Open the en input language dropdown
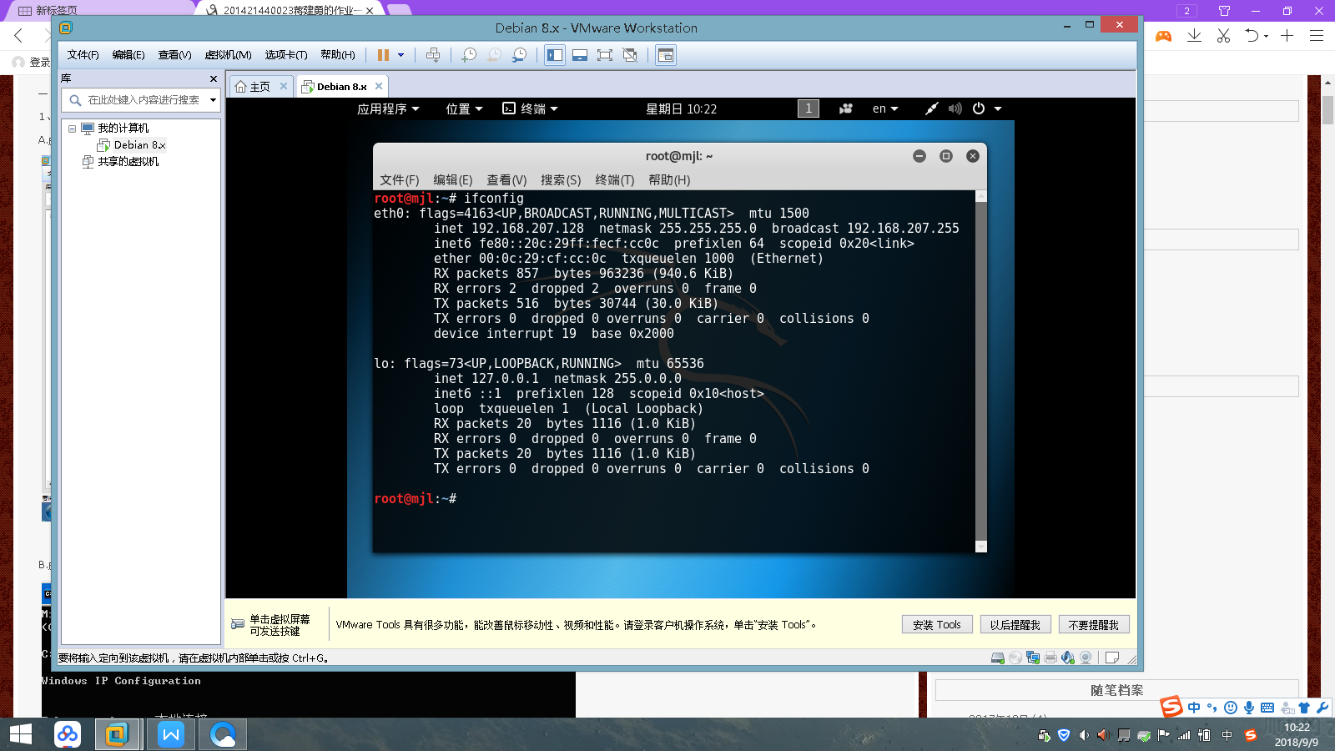The image size is (1335, 751). click(885, 108)
